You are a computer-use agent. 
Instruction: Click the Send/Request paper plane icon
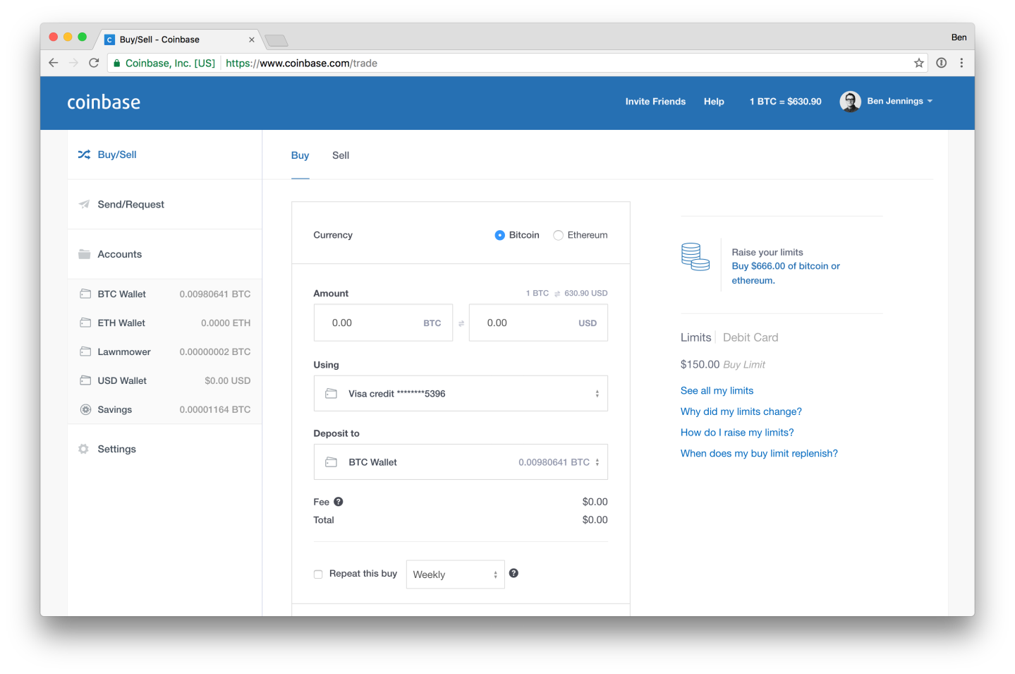pyautogui.click(x=84, y=205)
